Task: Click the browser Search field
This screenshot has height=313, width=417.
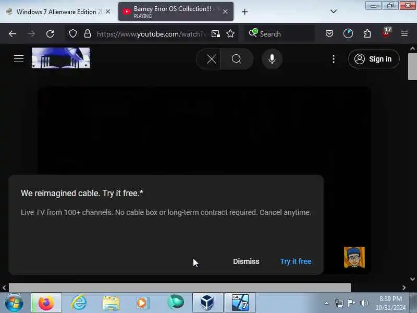Action: [279, 34]
